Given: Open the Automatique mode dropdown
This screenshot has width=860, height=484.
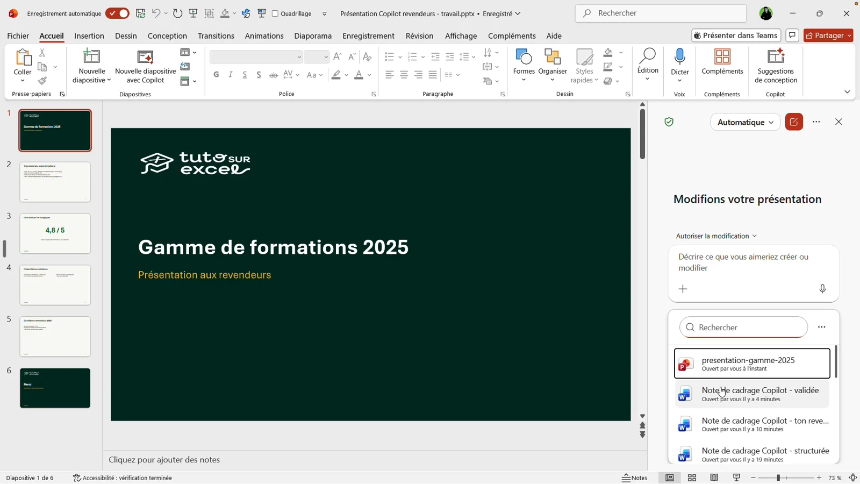Looking at the screenshot, I should (745, 122).
